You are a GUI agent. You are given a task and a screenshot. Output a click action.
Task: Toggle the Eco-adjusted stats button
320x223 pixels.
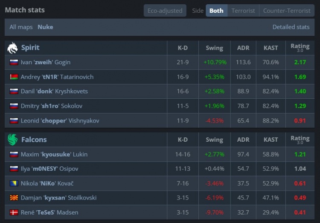165,11
